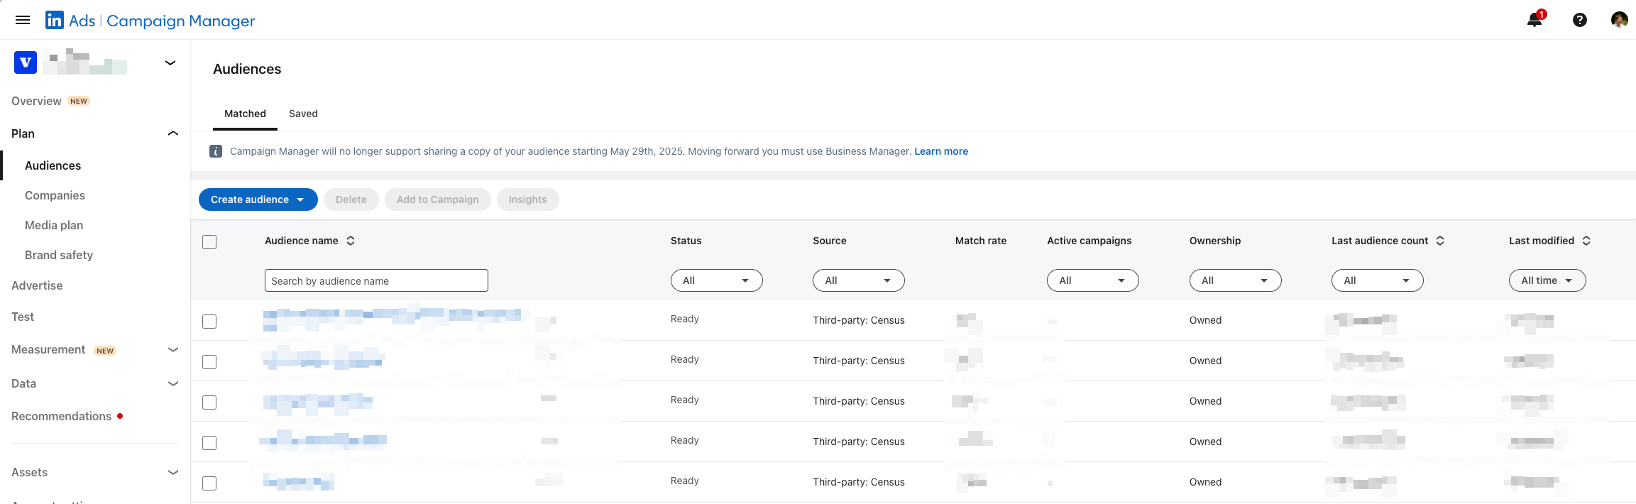Viewport: 1636px width, 504px height.
Task: Open the Source filter dropdown
Action: (x=858, y=280)
